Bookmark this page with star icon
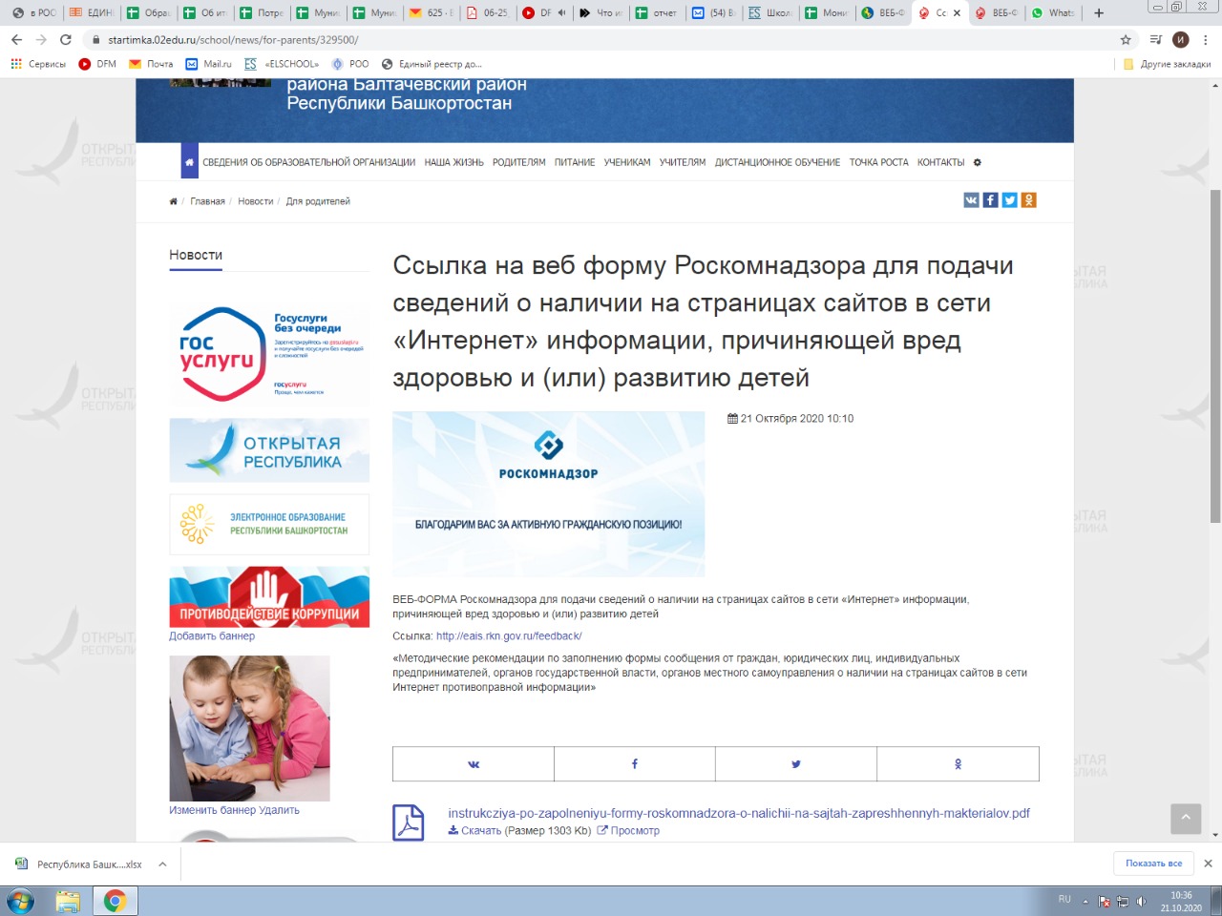 (x=1126, y=40)
